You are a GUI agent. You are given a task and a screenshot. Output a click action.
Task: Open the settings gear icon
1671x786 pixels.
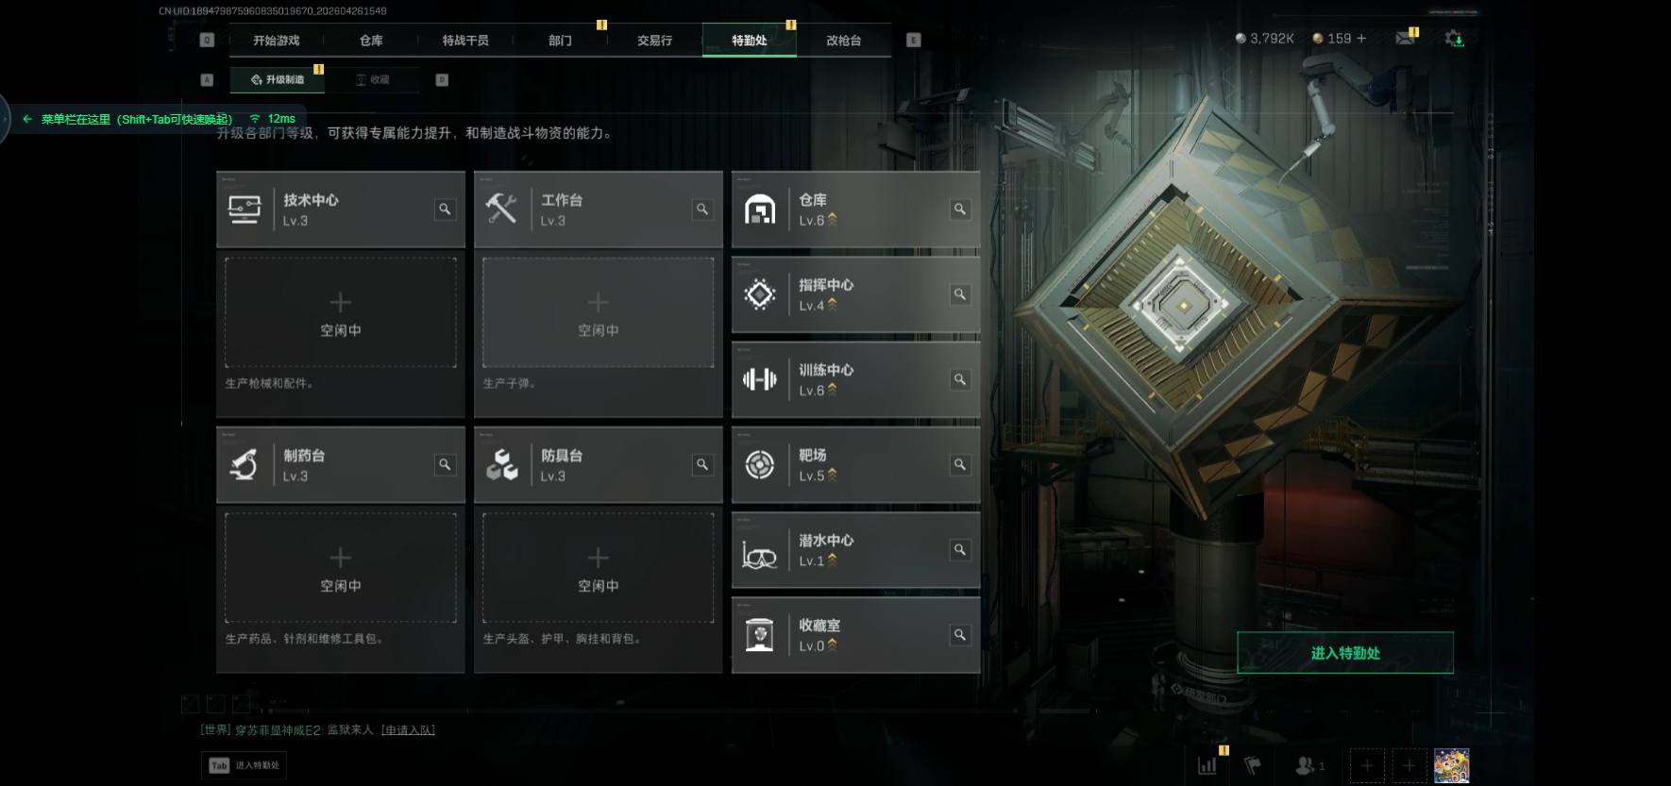click(x=1454, y=38)
